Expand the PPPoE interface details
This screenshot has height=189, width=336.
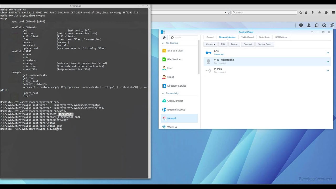coord(328,71)
